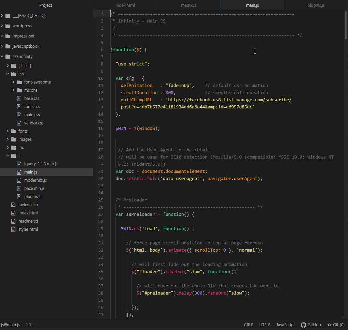
Task: Collapse the css folder
Action: 8,74
